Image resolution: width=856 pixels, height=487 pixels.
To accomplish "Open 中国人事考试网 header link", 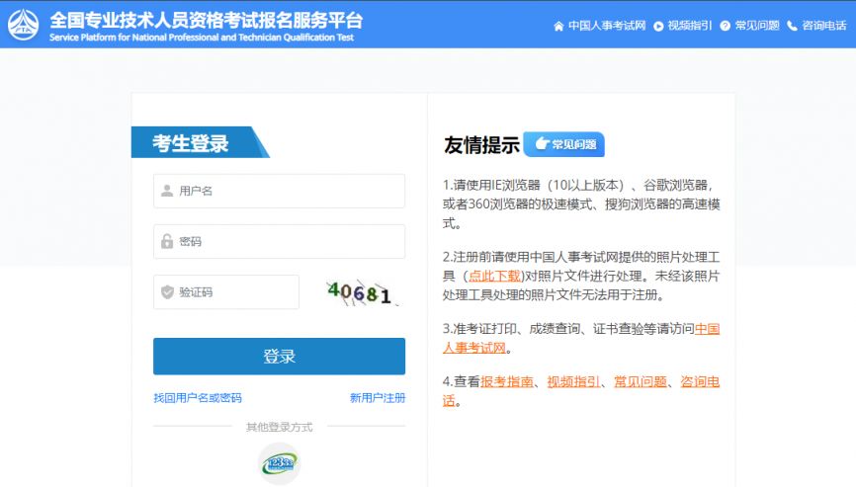I will click(x=607, y=26).
